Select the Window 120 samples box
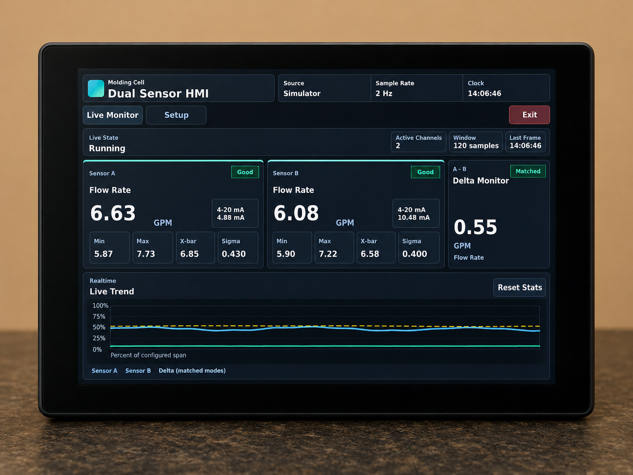Viewport: 633px width, 475px height. (x=476, y=142)
